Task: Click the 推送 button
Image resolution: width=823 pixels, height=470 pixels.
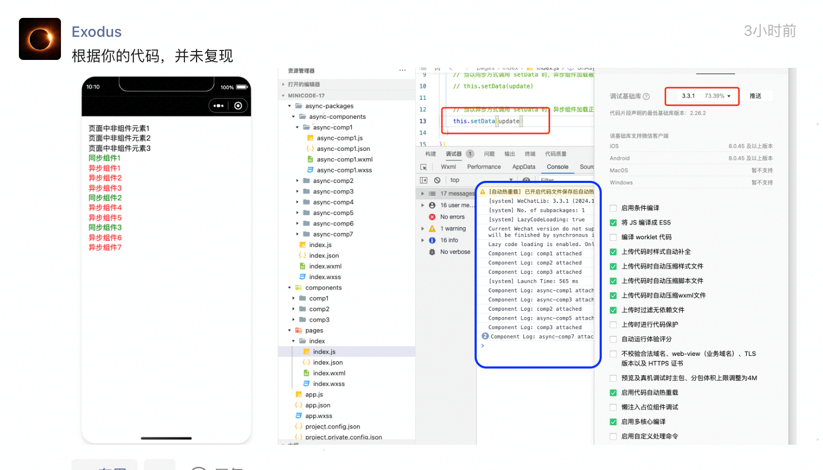Action: pos(755,96)
